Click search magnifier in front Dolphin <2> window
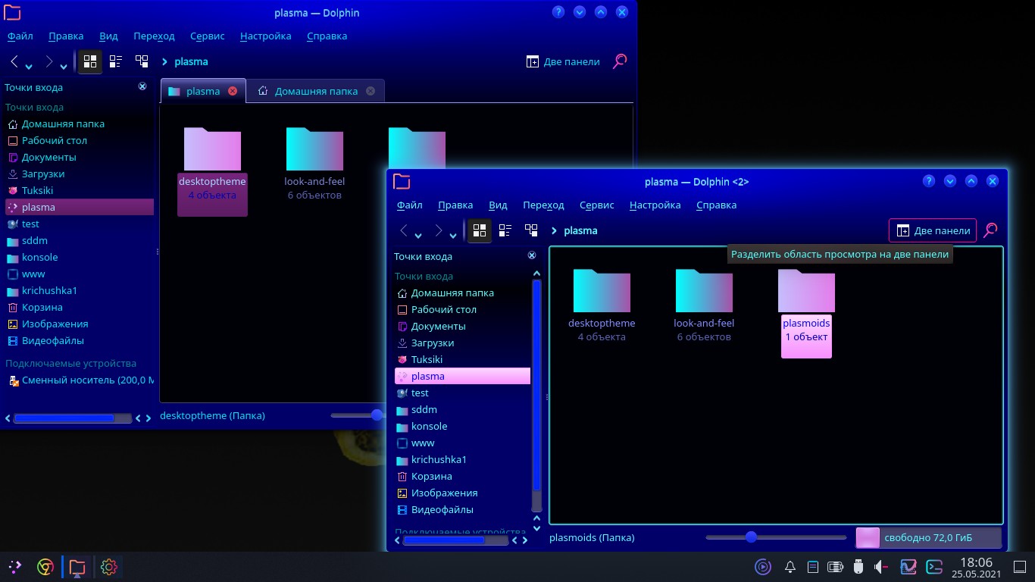1035x582 pixels. [x=990, y=230]
